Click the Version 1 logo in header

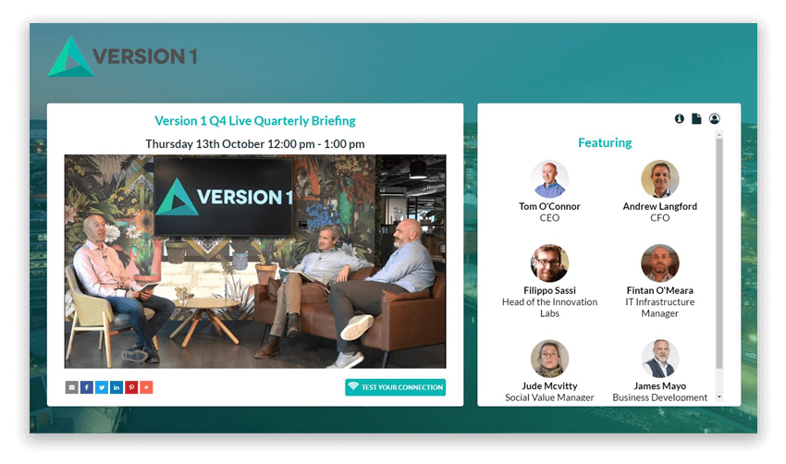pos(122,56)
